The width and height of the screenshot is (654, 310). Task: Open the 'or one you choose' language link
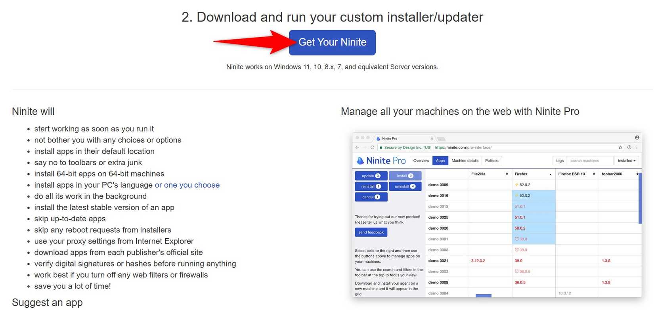(187, 185)
